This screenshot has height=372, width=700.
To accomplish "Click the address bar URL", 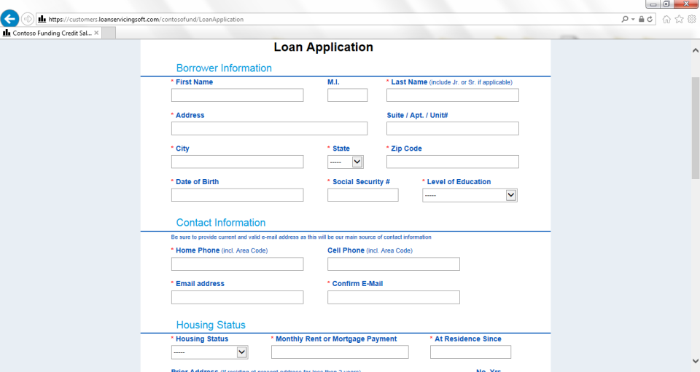I will (146, 19).
